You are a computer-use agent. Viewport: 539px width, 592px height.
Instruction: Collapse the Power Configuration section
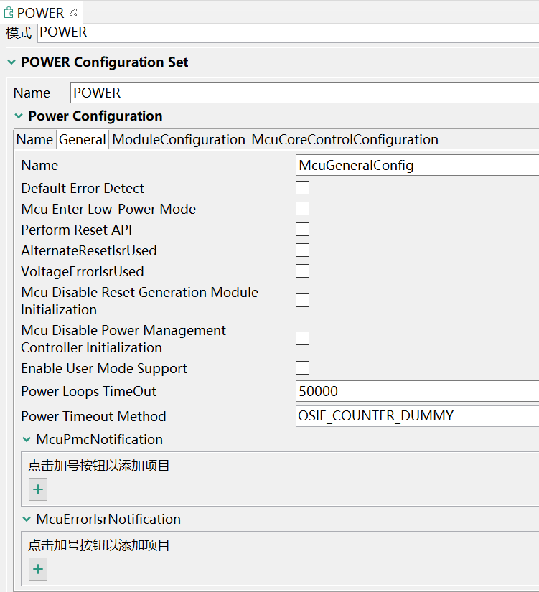click(x=19, y=116)
